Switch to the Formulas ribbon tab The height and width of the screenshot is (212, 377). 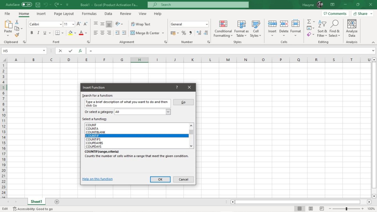pos(89,14)
